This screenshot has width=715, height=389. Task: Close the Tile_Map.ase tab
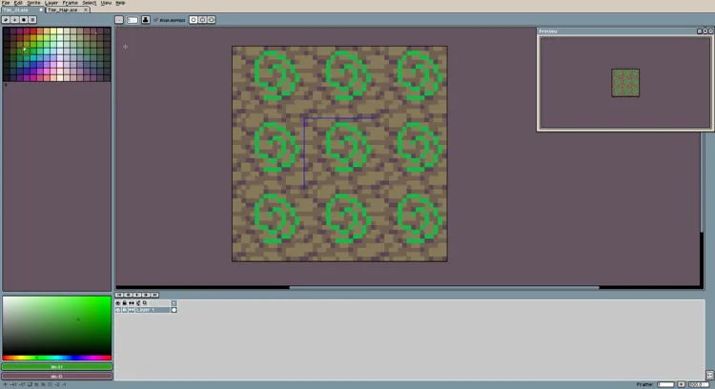point(86,10)
